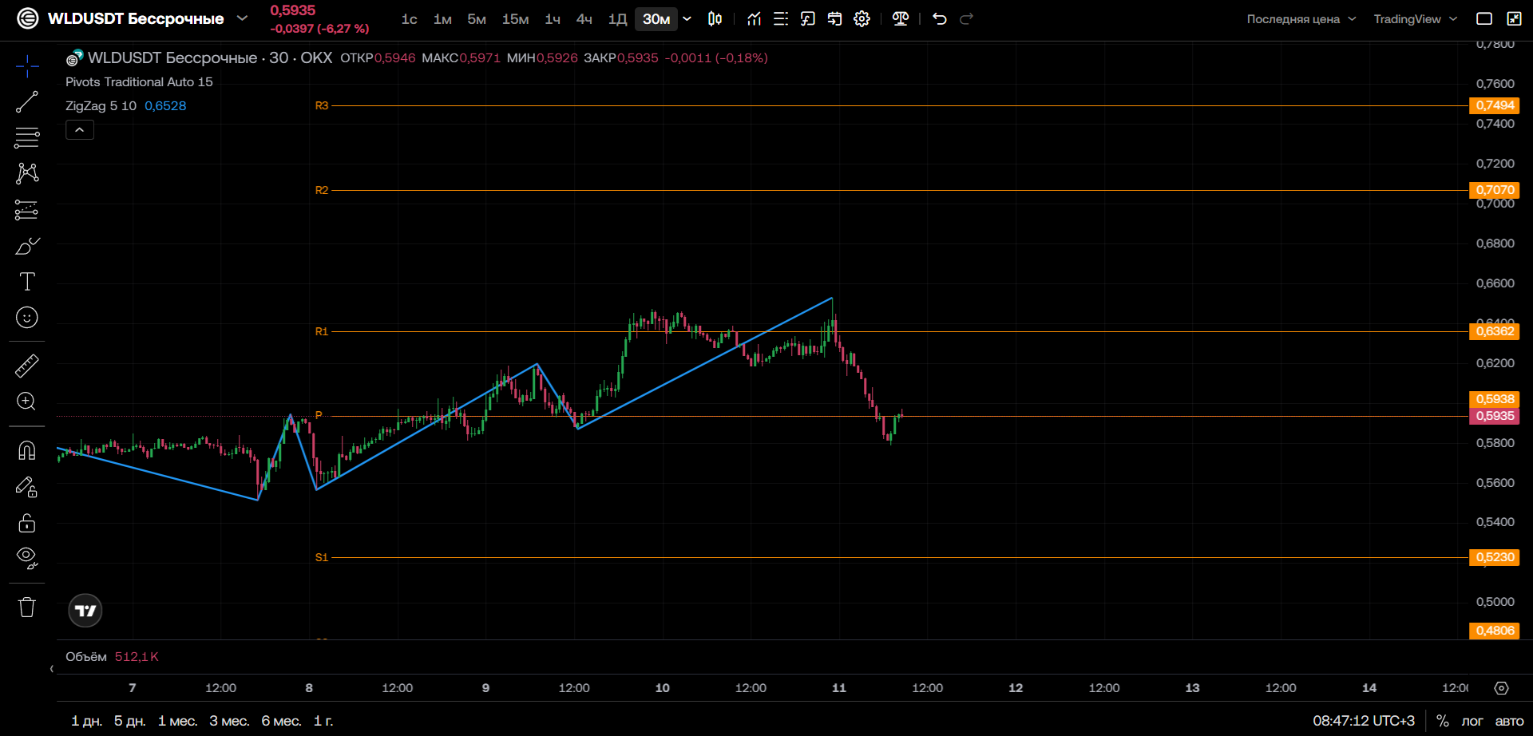
Task: Open the TradingView chart source dropdown
Action: pyautogui.click(x=1416, y=18)
